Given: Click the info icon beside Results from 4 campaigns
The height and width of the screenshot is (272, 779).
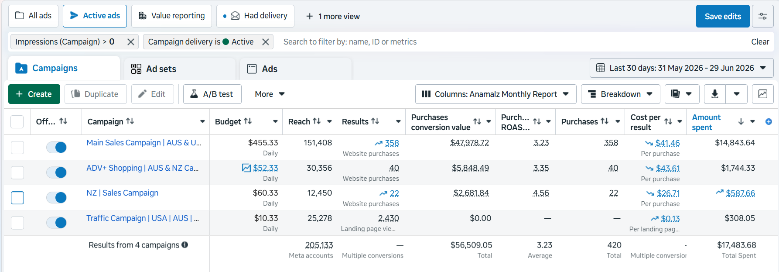Looking at the screenshot, I should pos(185,245).
